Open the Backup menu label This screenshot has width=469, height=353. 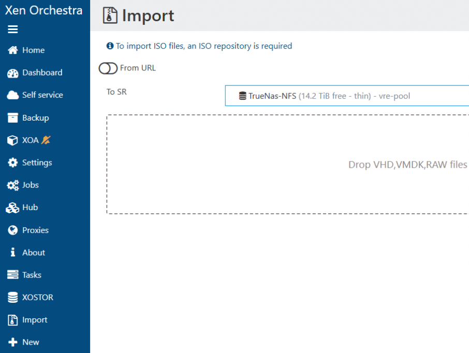[36, 118]
